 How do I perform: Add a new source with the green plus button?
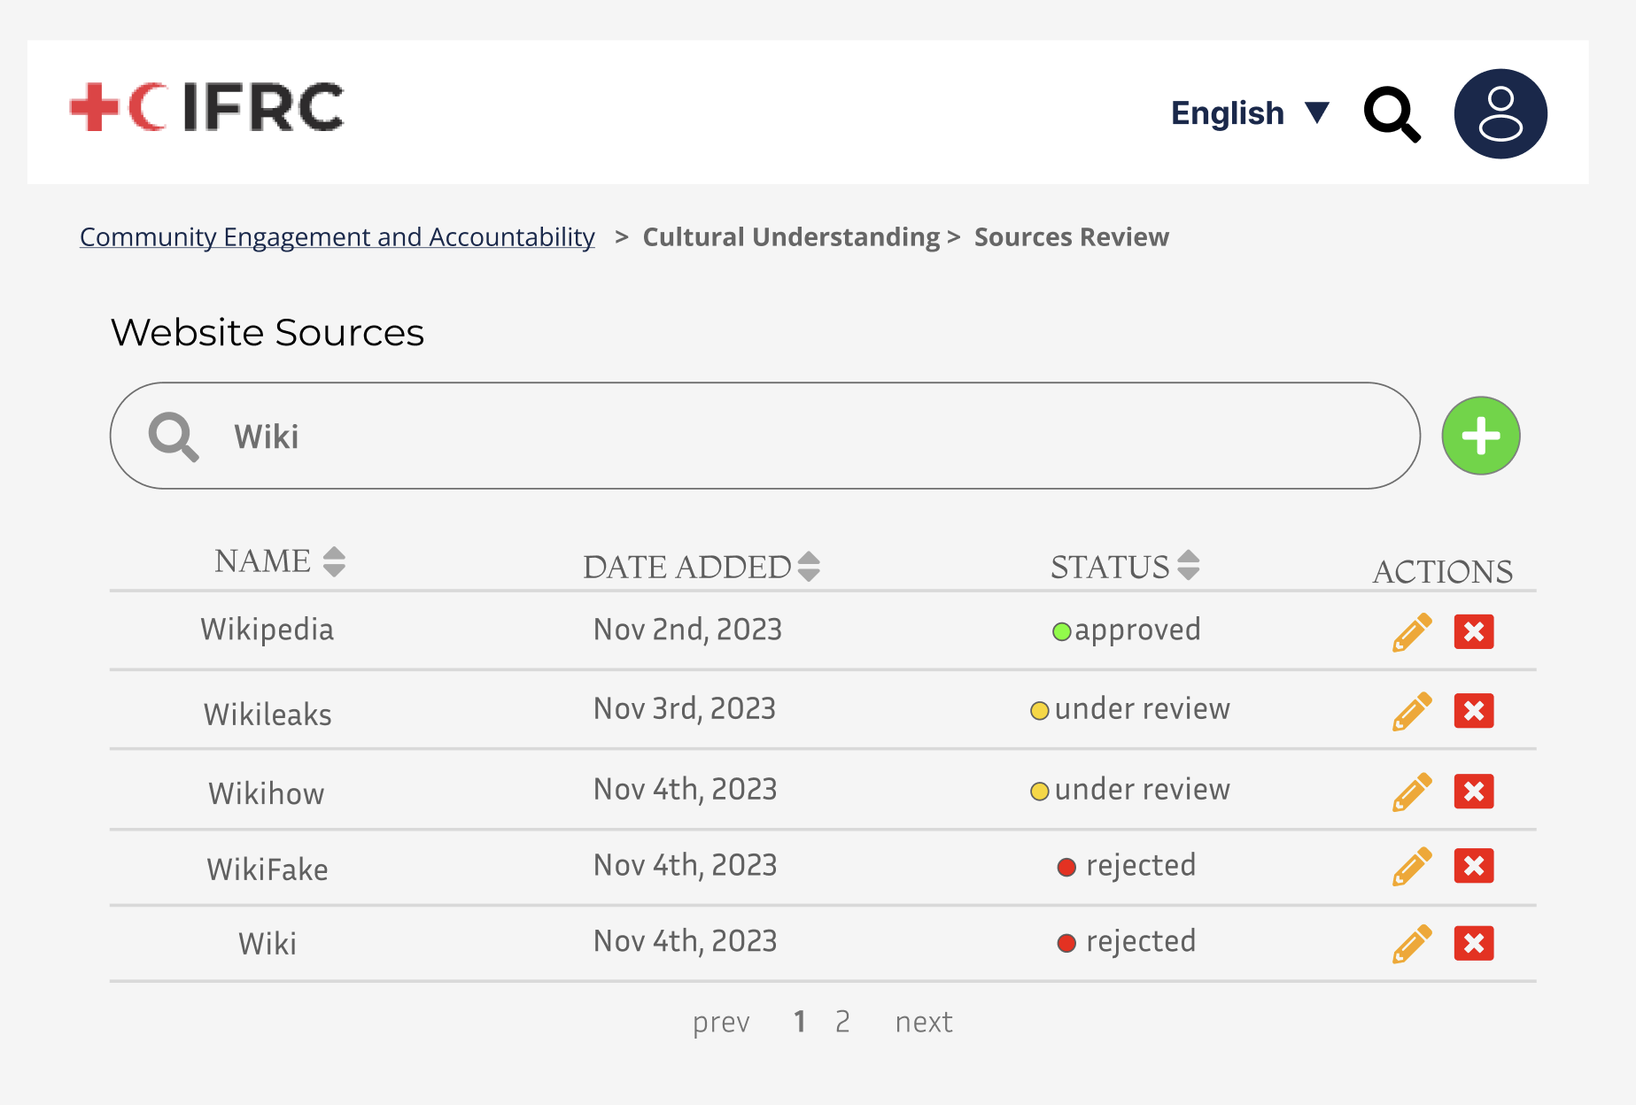pyautogui.click(x=1481, y=436)
